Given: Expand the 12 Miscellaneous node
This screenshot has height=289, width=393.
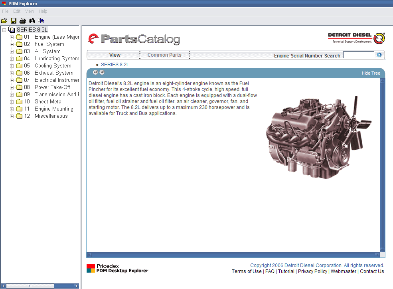Looking at the screenshot, I should [12, 116].
